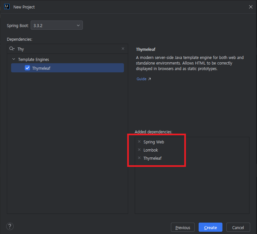This screenshot has height=234, width=257.
Task: Uncheck the Thymeleaf checkbox
Action: pyautogui.click(x=27, y=68)
